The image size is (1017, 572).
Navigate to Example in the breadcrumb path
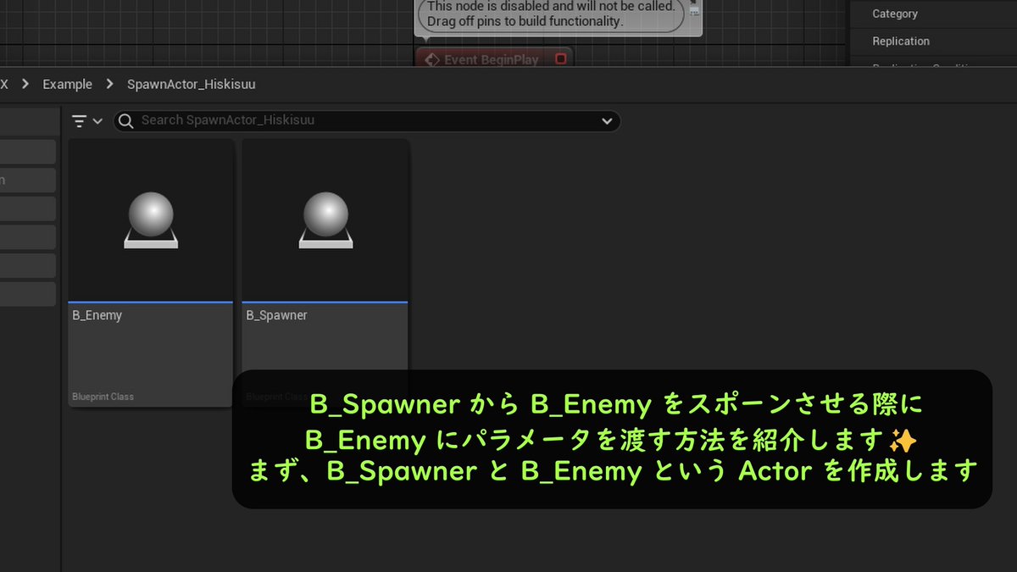67,84
